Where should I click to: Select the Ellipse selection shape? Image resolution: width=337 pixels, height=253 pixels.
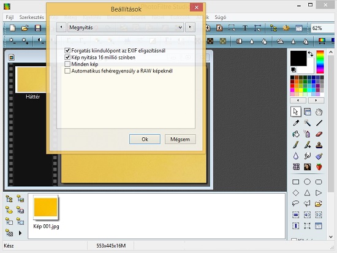point(307,182)
